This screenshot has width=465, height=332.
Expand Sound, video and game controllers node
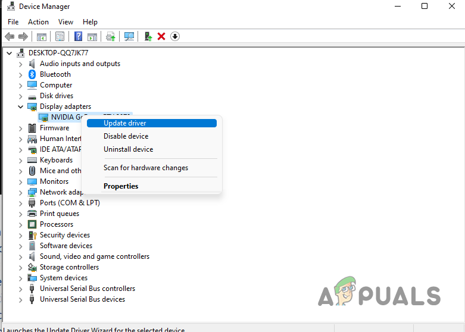(x=20, y=256)
